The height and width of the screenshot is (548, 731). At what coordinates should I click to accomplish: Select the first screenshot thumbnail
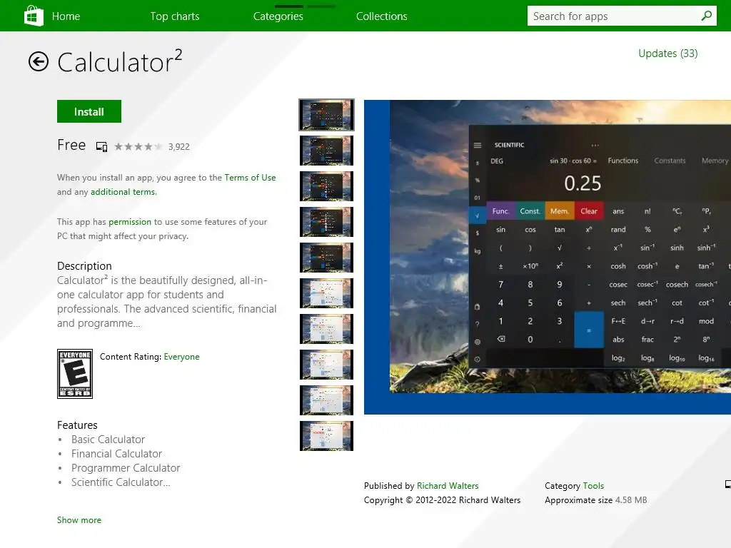click(326, 115)
